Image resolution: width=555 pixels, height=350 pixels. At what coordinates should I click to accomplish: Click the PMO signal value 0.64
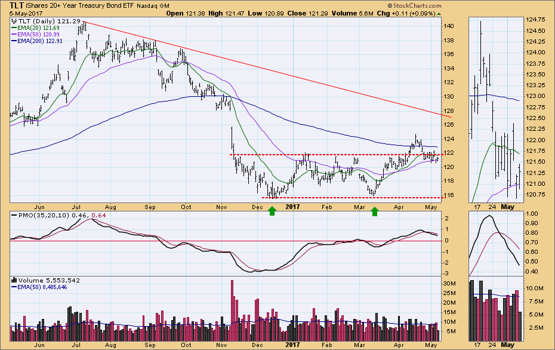(x=98, y=216)
